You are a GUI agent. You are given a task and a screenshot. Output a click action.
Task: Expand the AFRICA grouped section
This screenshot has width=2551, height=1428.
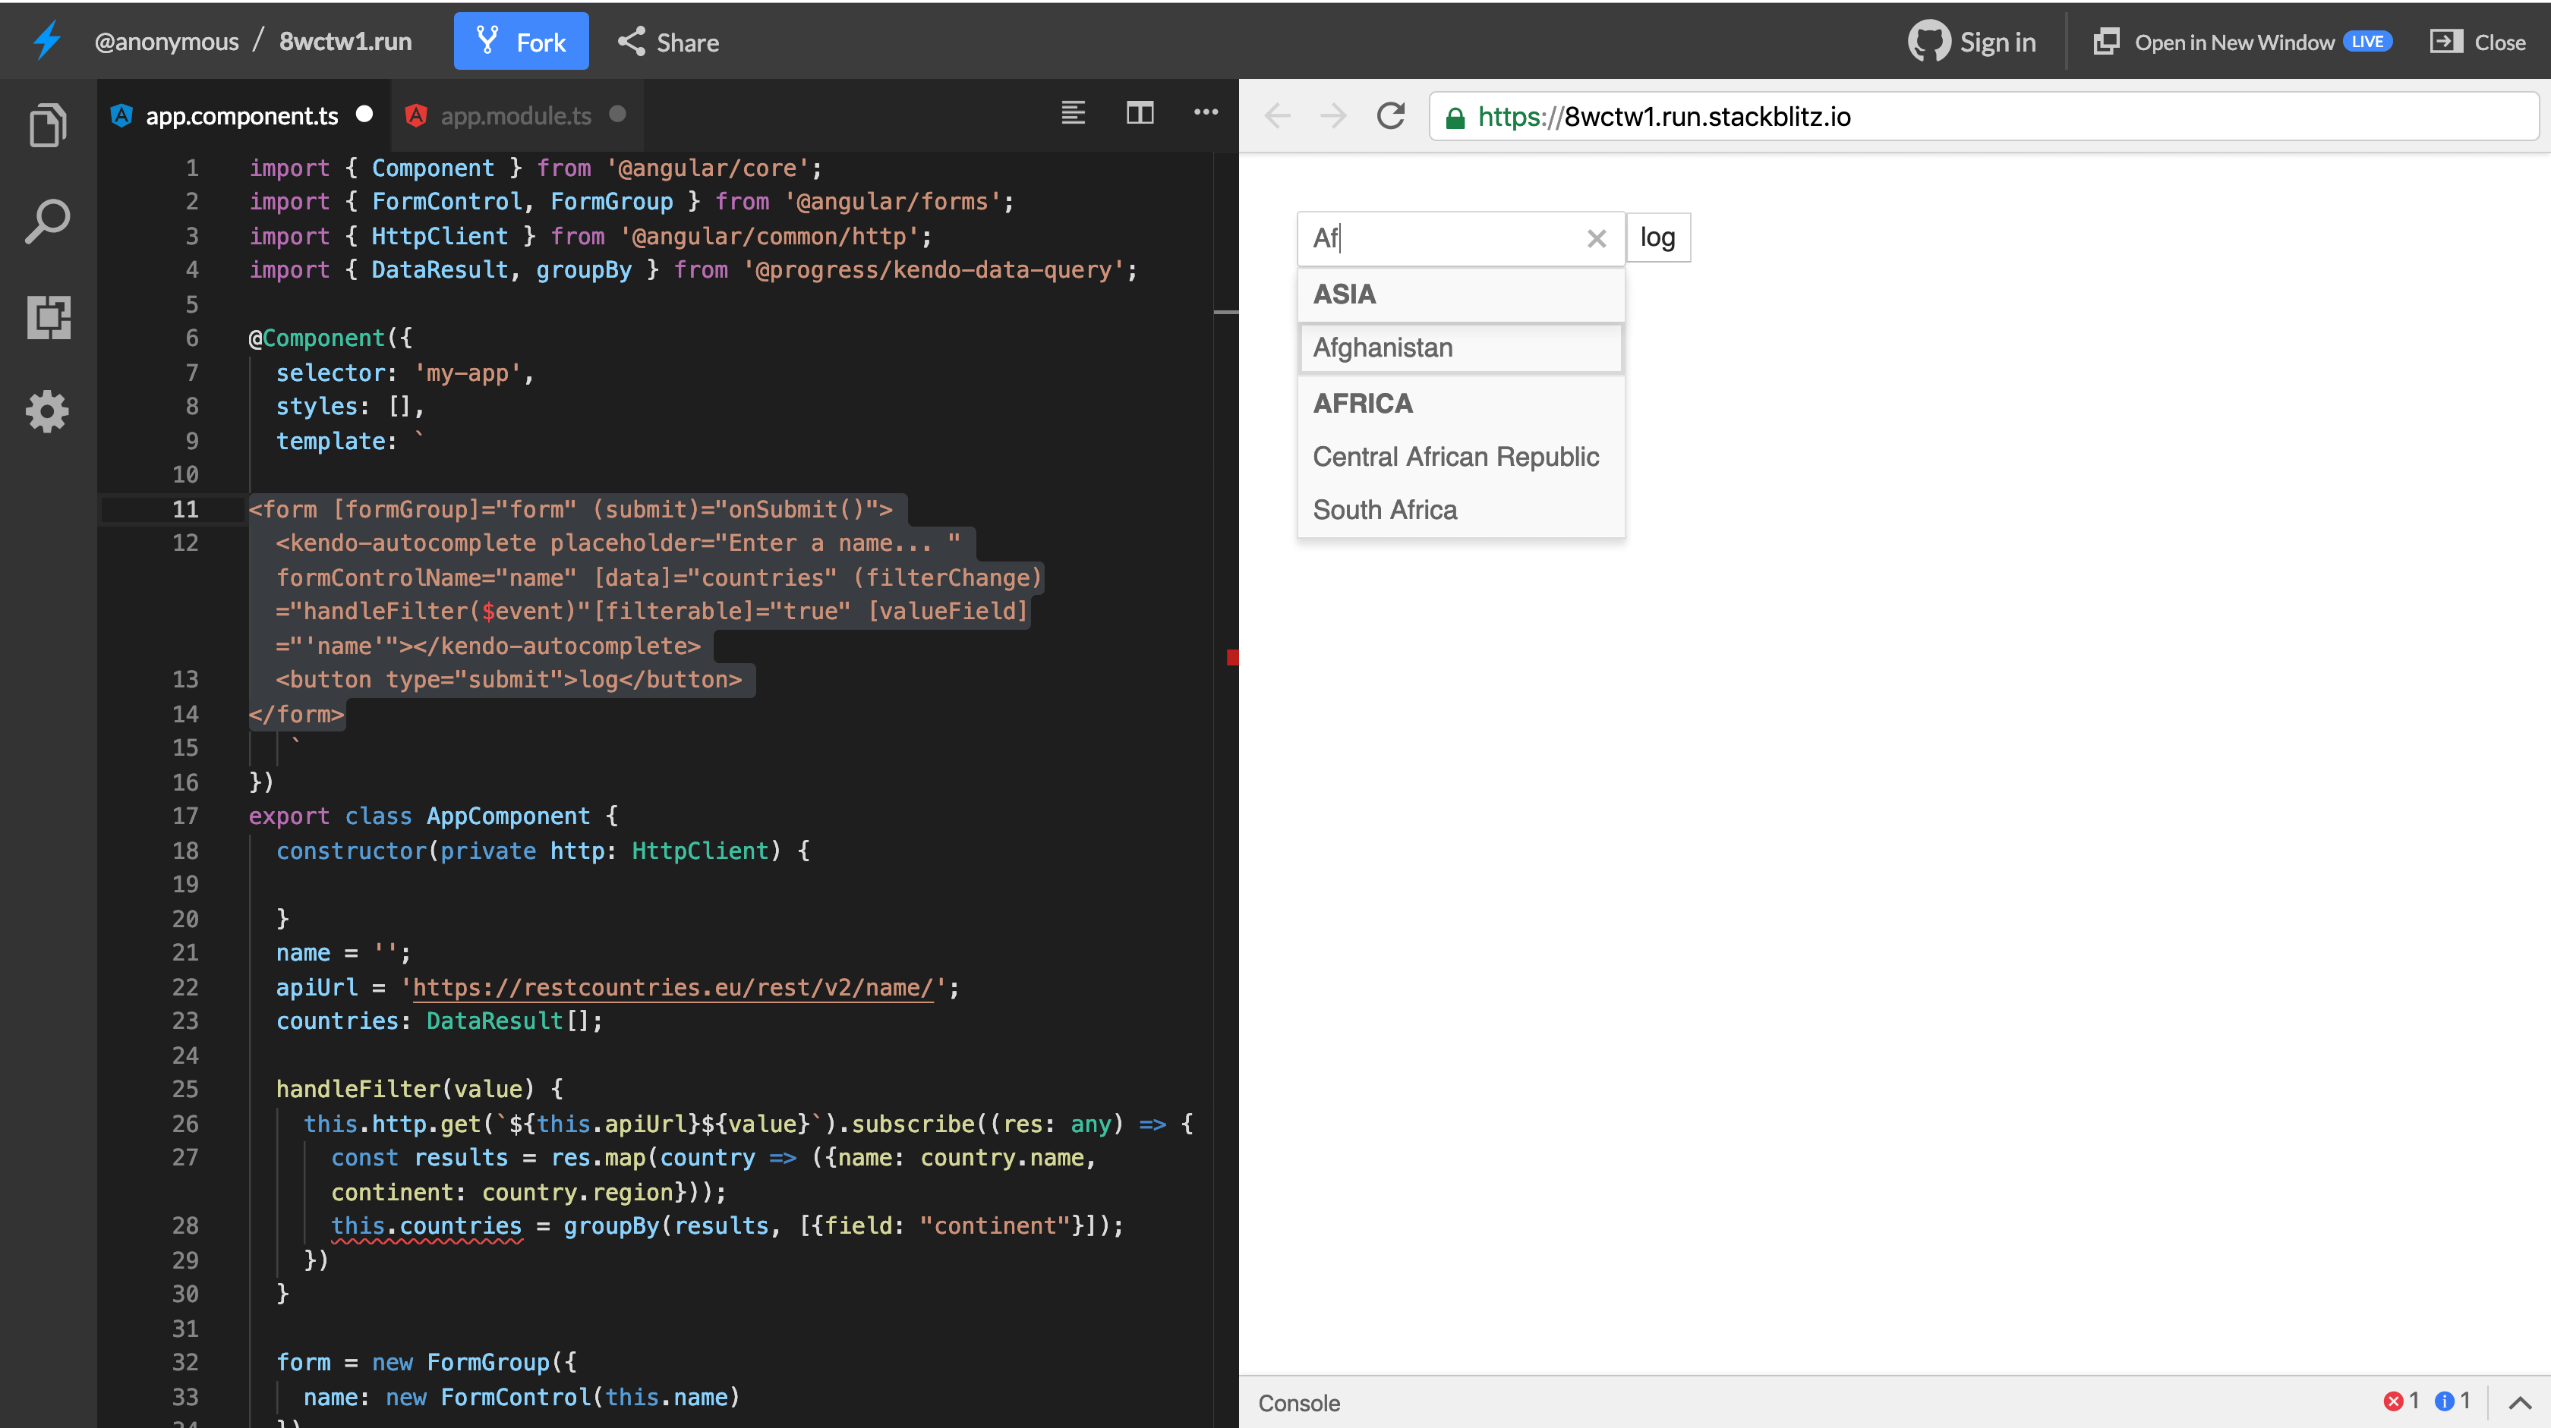click(x=1363, y=402)
